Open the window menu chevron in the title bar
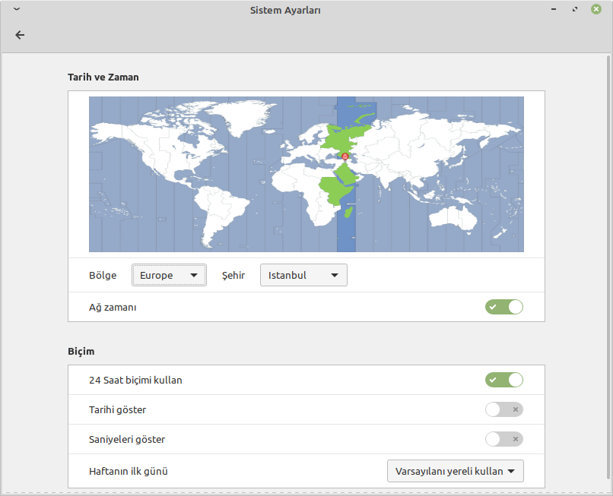This screenshot has width=613, height=496. [17, 9]
